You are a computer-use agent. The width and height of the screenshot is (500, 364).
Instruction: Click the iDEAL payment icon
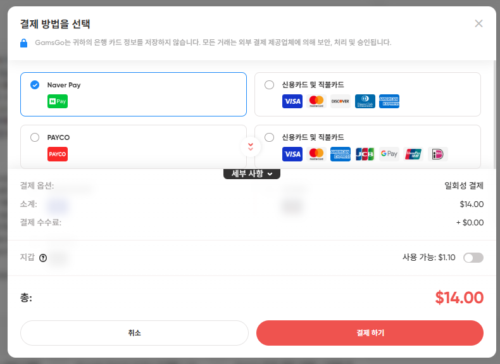point(438,154)
